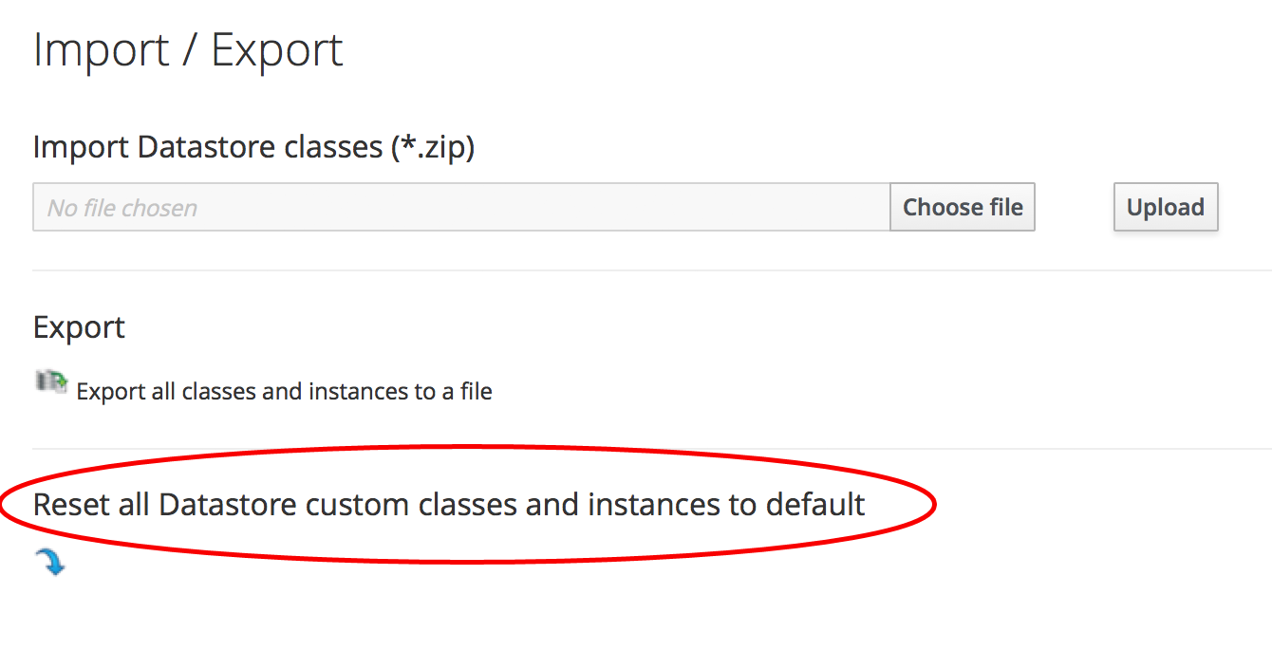Click the 'Export' section heading
1272x650 pixels.
(79, 327)
